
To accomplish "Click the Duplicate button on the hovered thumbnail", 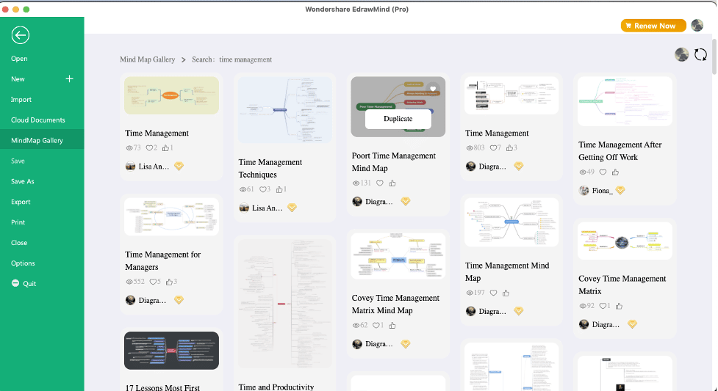I will [x=398, y=118].
